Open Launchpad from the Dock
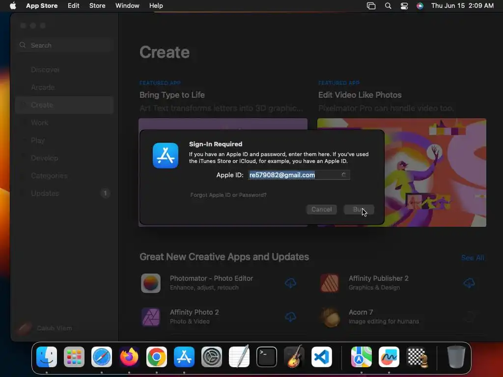 [x=74, y=357]
